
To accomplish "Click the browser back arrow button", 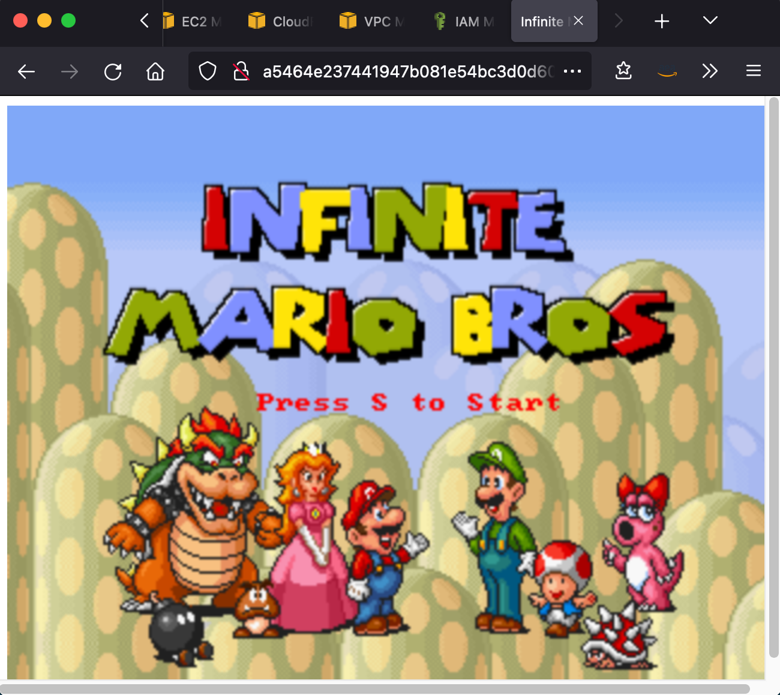I will (26, 72).
